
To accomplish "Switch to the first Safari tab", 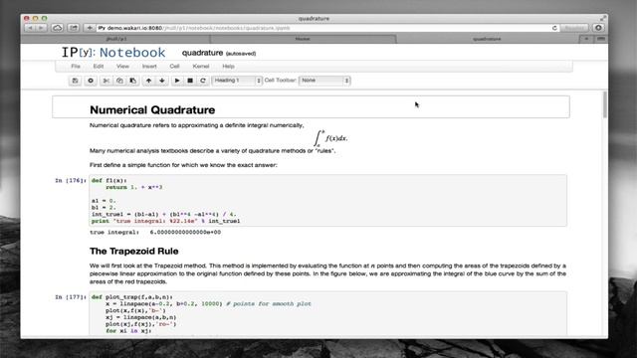I will click(x=115, y=39).
